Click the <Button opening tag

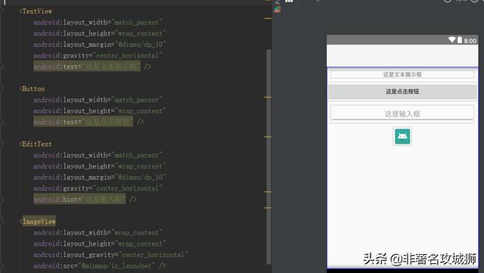[x=32, y=89]
